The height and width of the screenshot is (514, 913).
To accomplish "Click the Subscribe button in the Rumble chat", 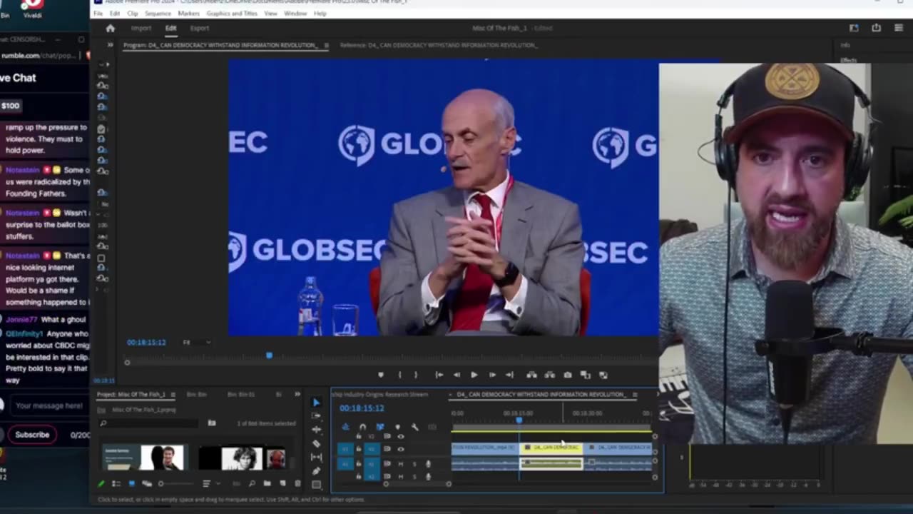I will click(32, 435).
